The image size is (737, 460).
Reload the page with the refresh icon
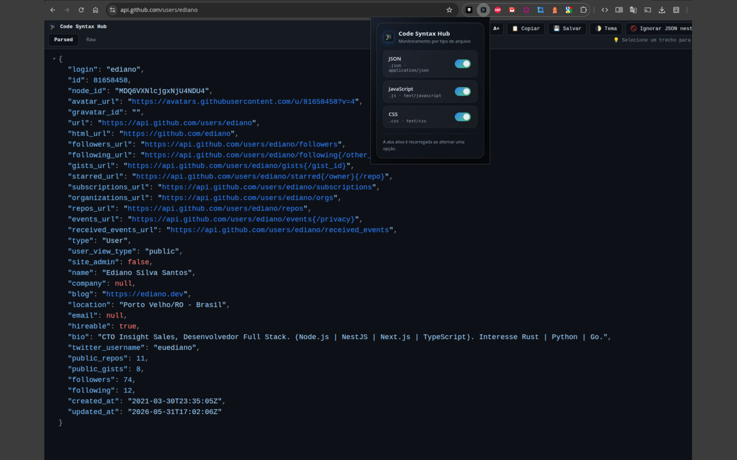coord(81,10)
